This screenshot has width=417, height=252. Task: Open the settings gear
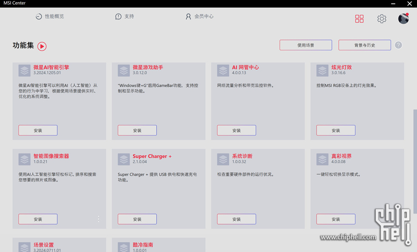pos(382,19)
